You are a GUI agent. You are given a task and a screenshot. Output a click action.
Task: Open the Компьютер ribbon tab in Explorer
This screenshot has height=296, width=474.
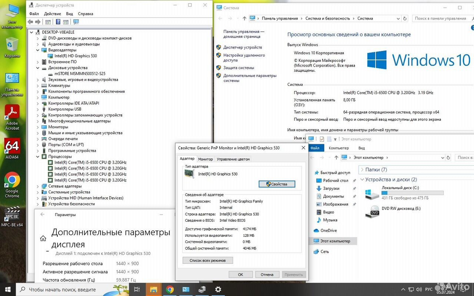point(339,148)
